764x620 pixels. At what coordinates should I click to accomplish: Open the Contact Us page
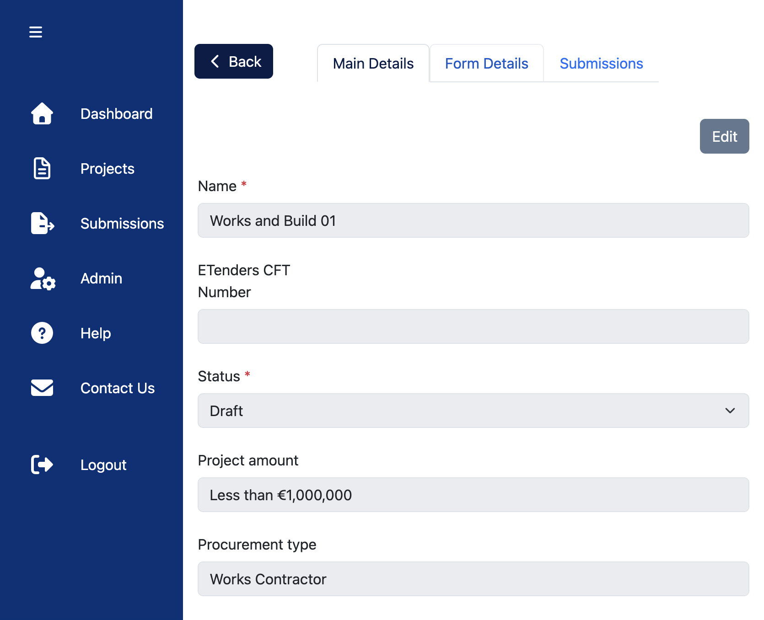pyautogui.click(x=118, y=388)
